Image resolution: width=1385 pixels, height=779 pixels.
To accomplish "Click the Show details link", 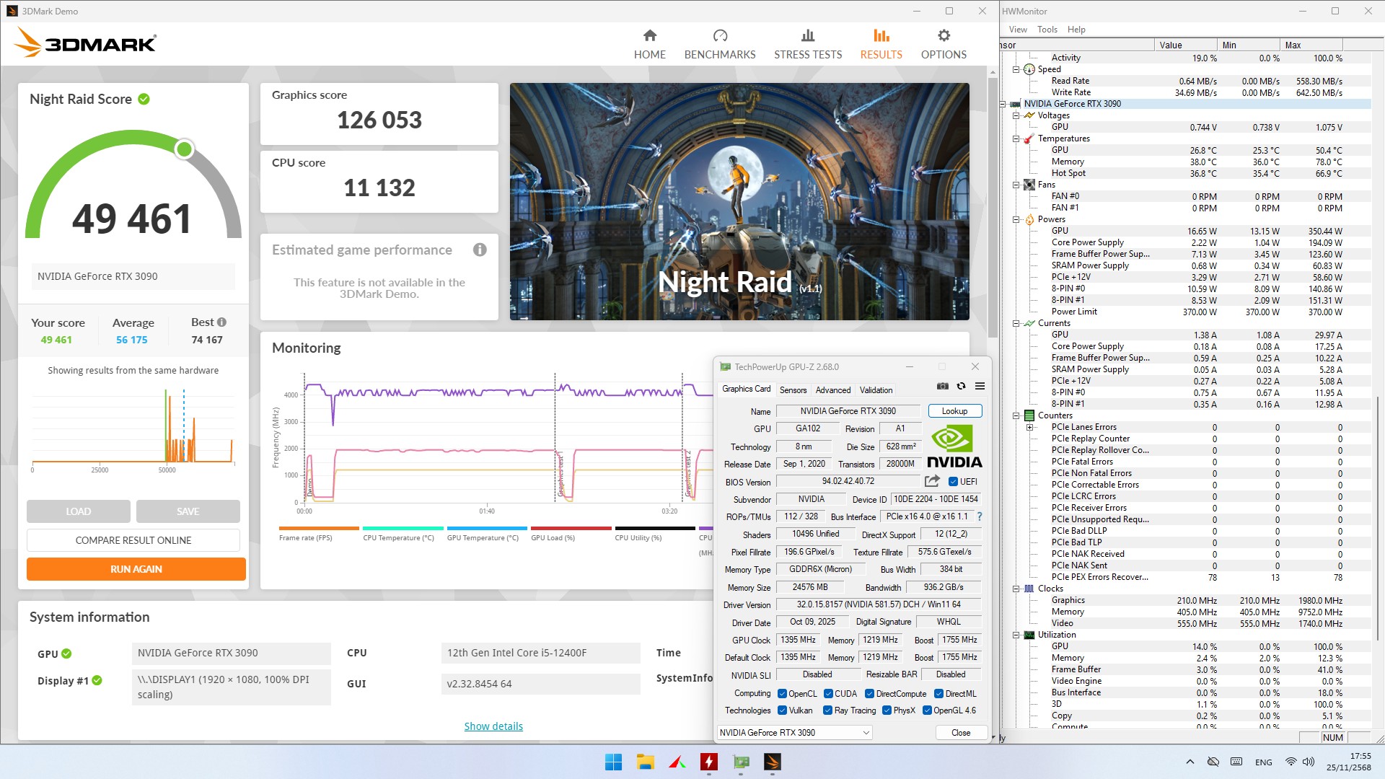I will click(x=493, y=726).
